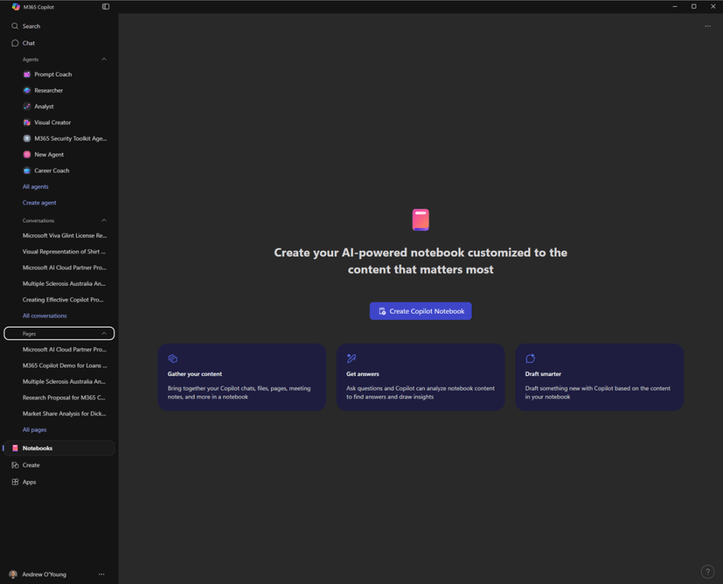The image size is (723, 584).
Task: Open the Create menu item
Action: pyautogui.click(x=30, y=465)
